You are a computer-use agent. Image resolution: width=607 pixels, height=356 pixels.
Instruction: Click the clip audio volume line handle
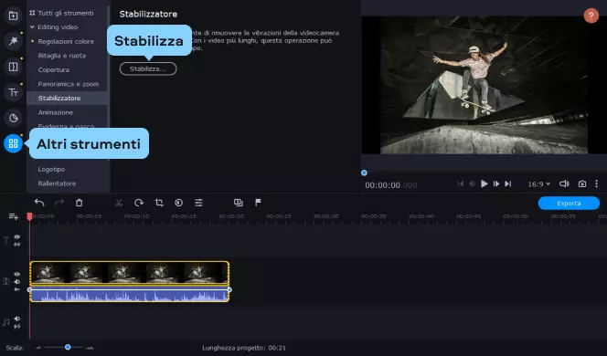(x=229, y=289)
